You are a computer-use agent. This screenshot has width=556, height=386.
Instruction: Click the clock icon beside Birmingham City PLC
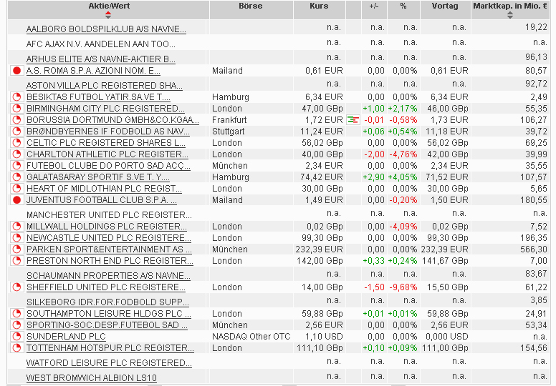[x=16, y=108]
